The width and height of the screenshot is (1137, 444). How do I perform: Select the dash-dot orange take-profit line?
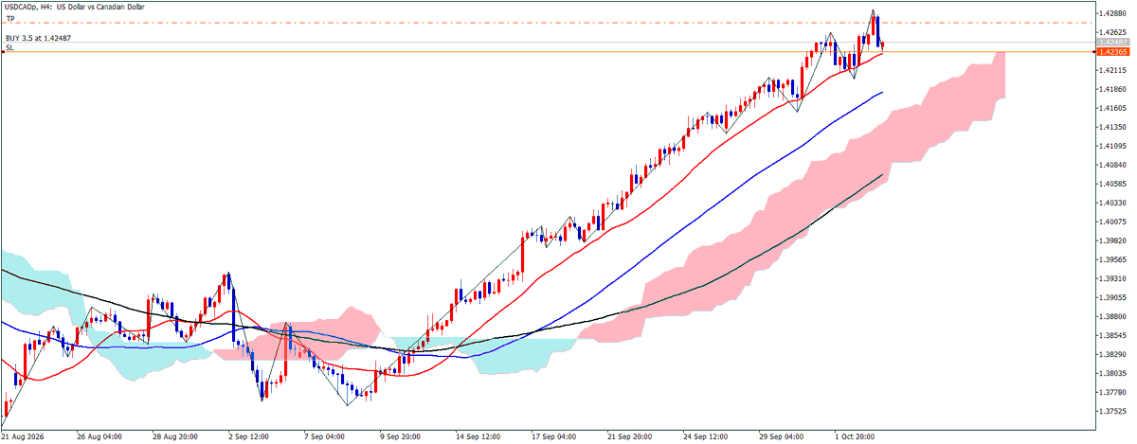pyautogui.click(x=550, y=23)
